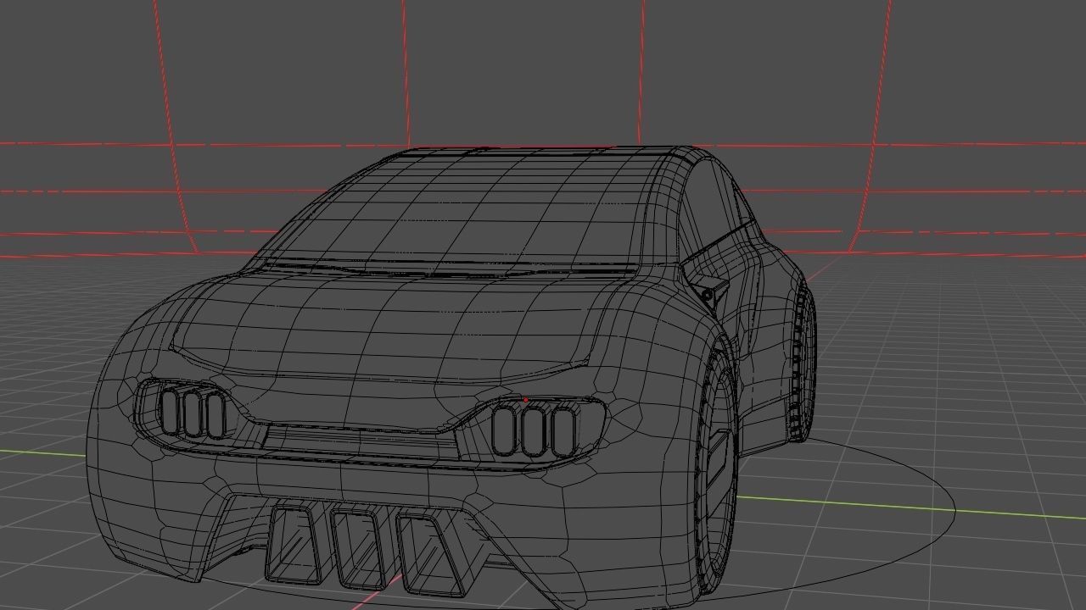Screen dimensions: 1086x610
Task: Select the left rear diffuser vent
Action: [294, 542]
